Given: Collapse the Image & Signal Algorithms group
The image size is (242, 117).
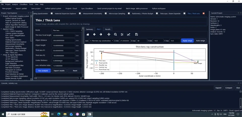Looking at the screenshot, I should [x=2, y=55].
